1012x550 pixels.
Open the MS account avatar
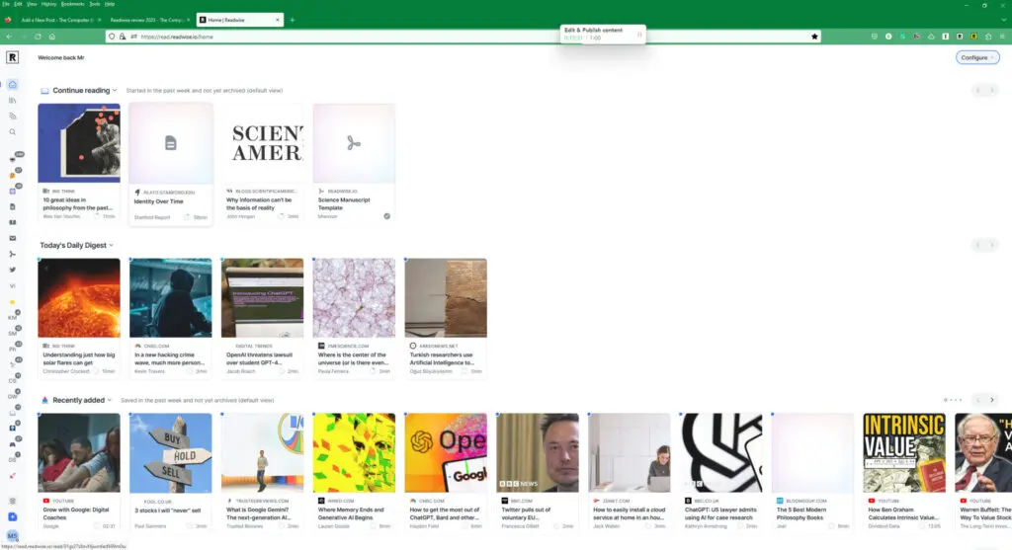tap(12, 536)
